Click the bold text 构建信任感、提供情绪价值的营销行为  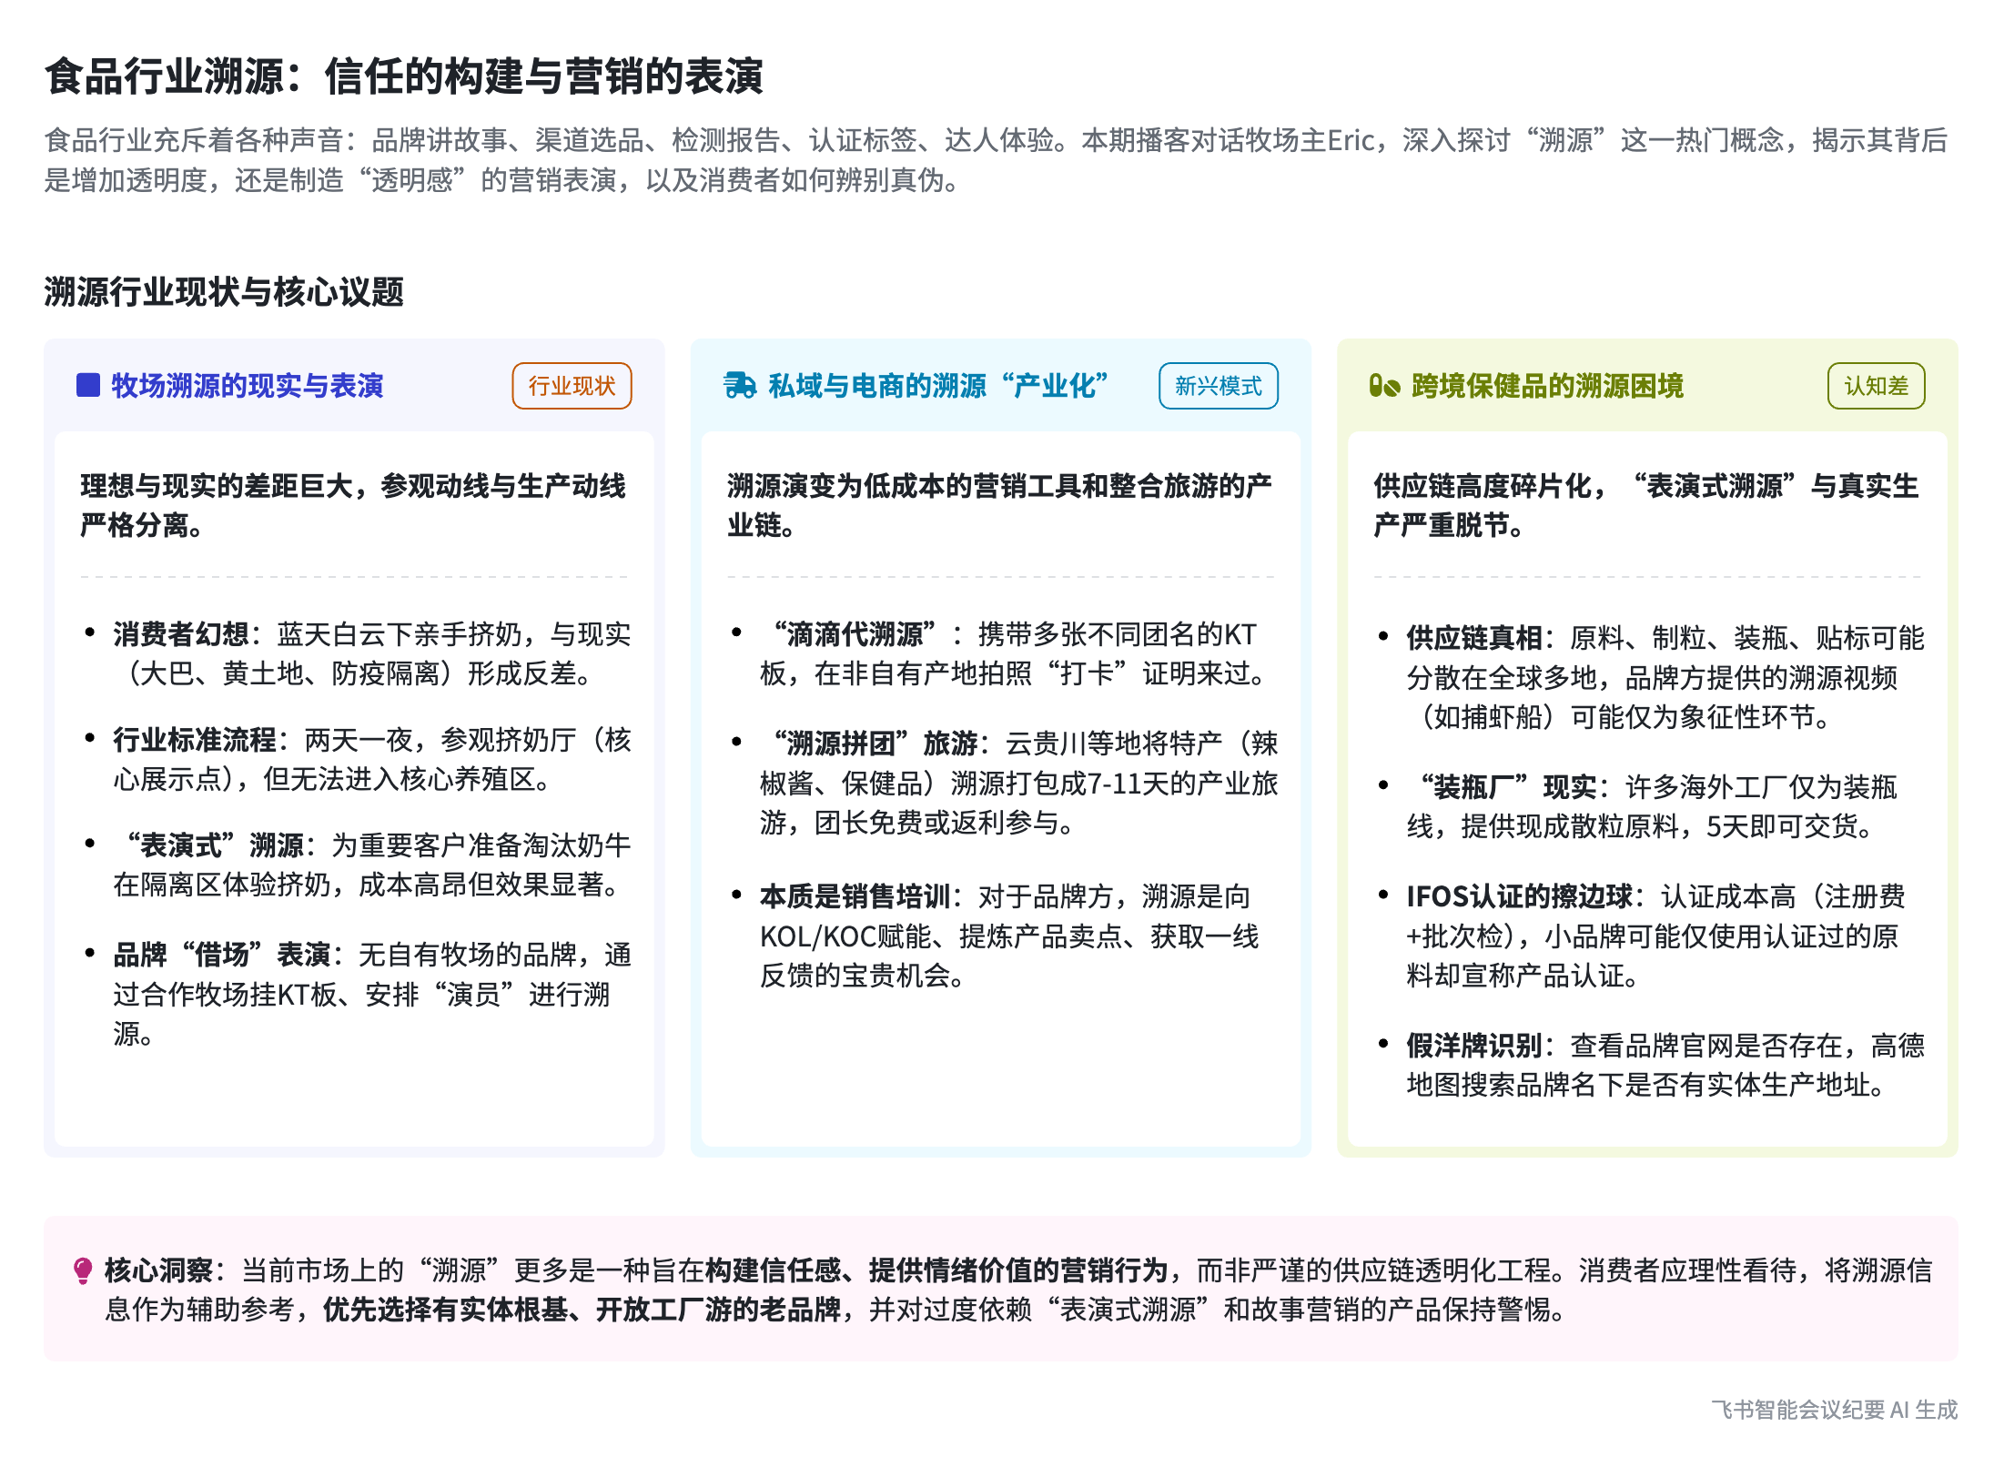coord(936,1270)
